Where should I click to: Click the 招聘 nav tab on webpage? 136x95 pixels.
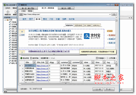coord(64,19)
